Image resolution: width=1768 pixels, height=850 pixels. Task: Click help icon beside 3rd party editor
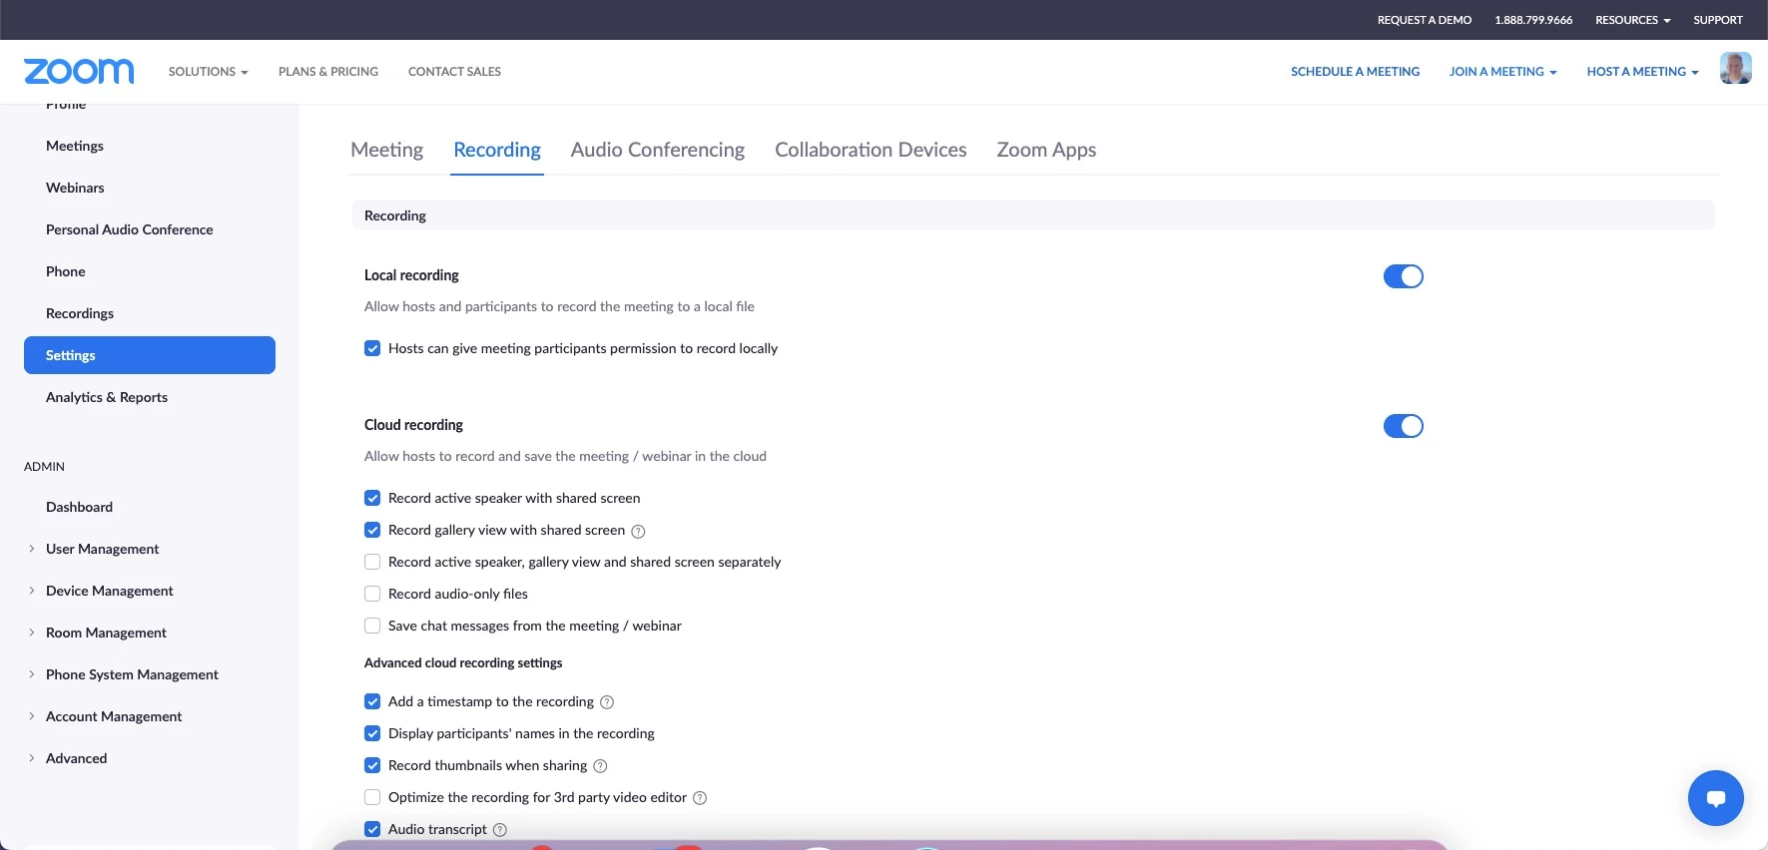[x=700, y=798]
